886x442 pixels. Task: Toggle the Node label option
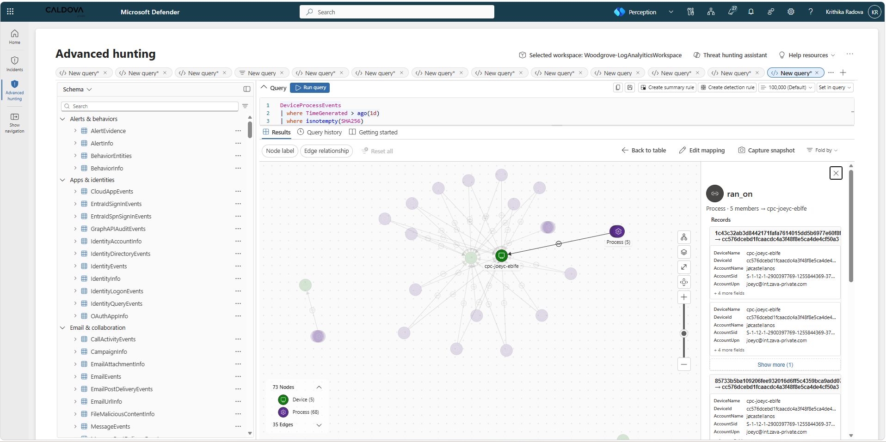280,151
